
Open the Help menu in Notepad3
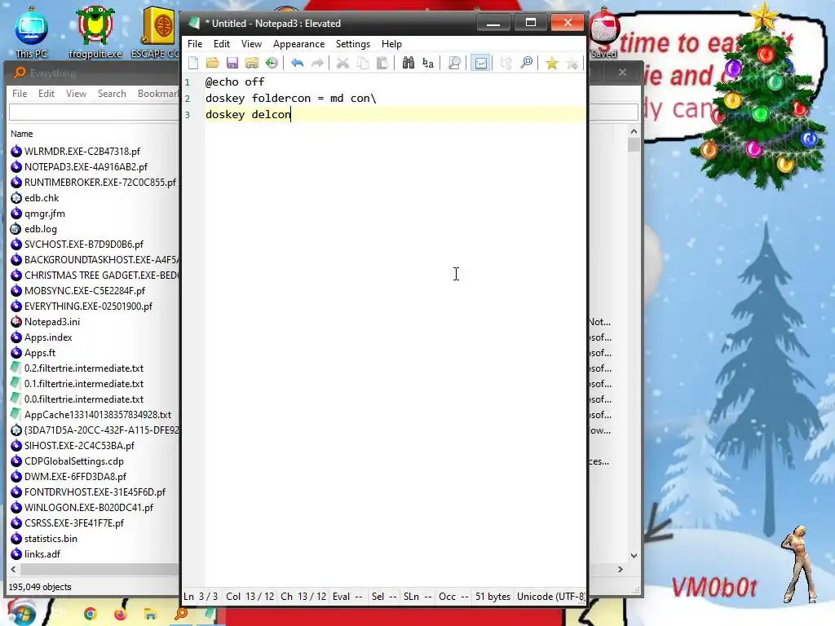391,44
